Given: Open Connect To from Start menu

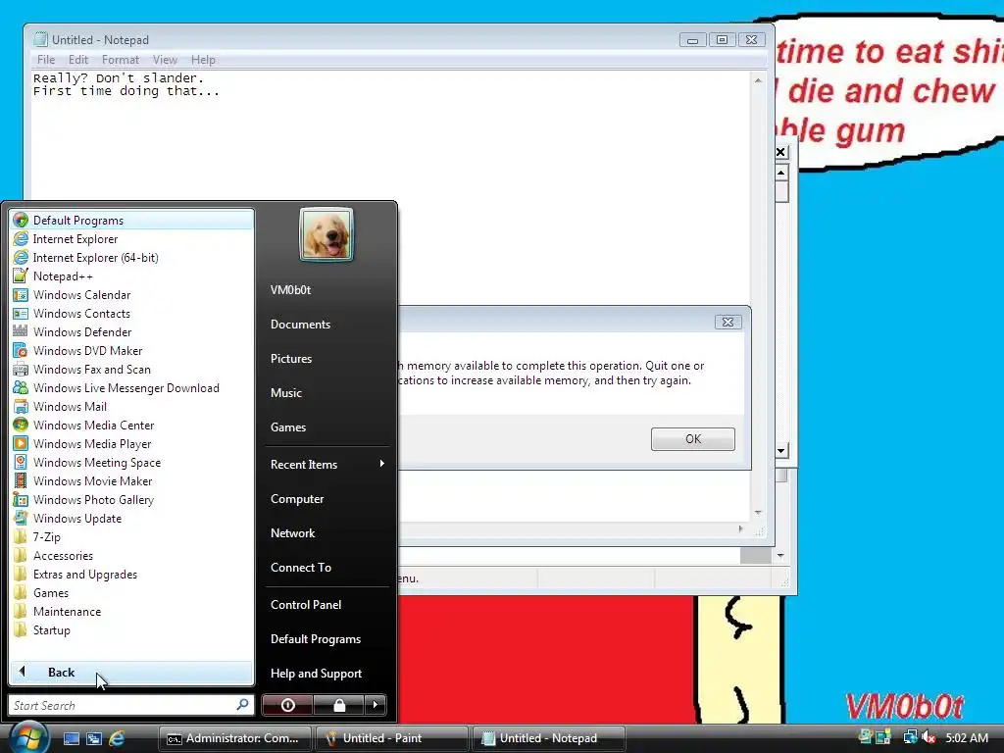Looking at the screenshot, I should 327,568.
